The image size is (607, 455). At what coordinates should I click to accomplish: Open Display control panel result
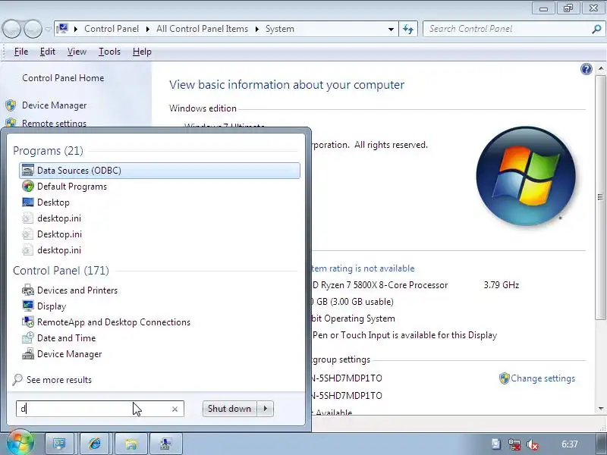[x=159, y=306]
